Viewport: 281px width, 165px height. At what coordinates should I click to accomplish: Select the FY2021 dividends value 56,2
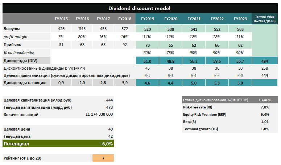pos(194,61)
